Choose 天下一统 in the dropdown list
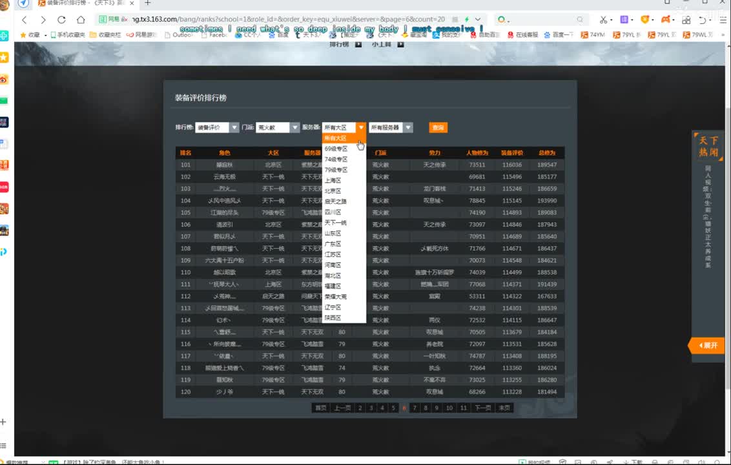This screenshot has height=465, width=731. pos(335,223)
